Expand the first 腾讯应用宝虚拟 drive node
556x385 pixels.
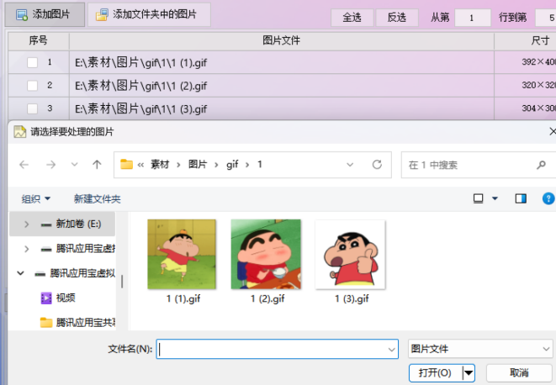26,249
